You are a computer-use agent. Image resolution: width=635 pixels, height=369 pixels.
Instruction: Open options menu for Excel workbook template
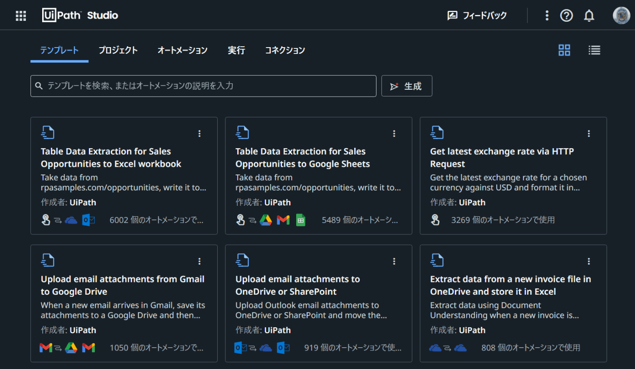coord(200,133)
